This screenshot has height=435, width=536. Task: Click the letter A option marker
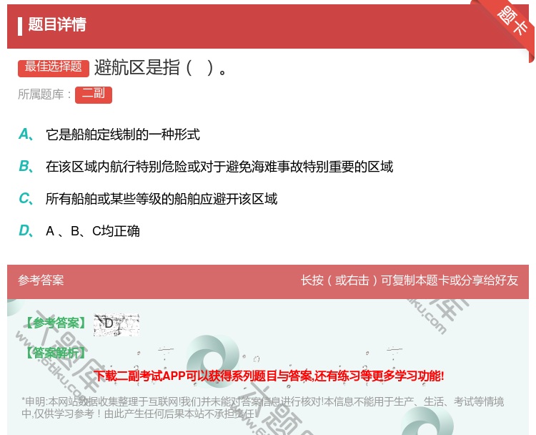26,135
